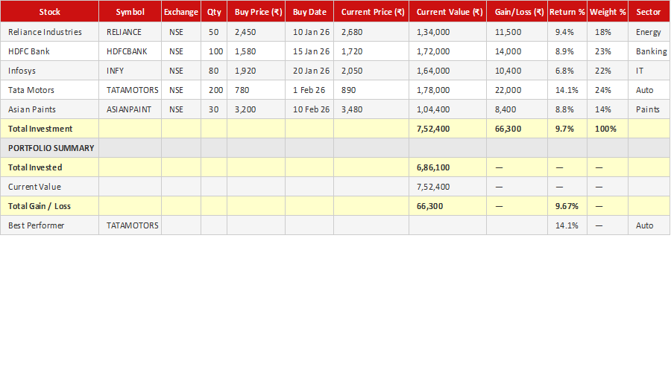
Task: Click the HDFC Bank stock cell
Action: pos(50,51)
